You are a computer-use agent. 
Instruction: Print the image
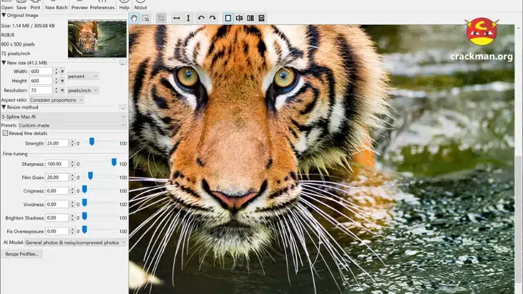click(35, 5)
